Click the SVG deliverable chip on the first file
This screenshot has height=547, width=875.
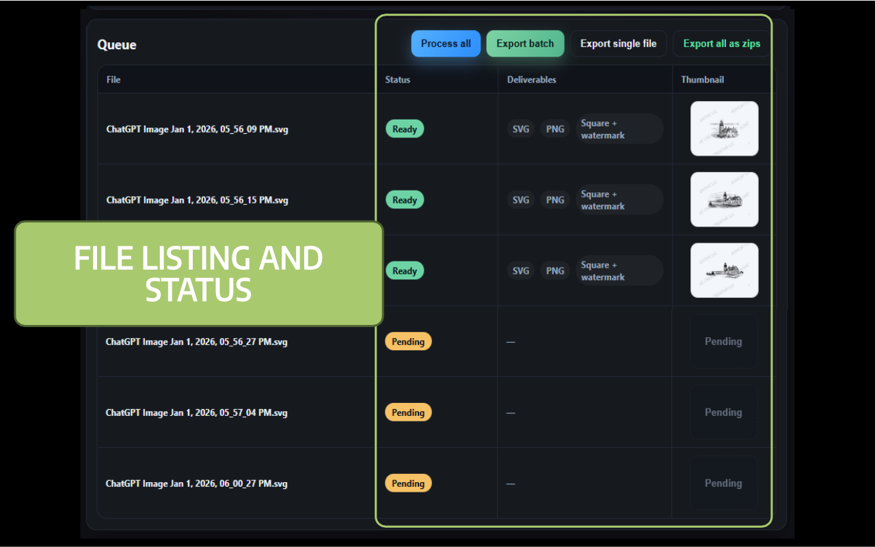(x=521, y=128)
